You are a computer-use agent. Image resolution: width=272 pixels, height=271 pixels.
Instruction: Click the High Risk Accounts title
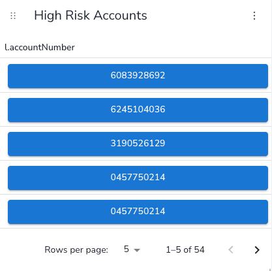pyautogui.click(x=91, y=16)
